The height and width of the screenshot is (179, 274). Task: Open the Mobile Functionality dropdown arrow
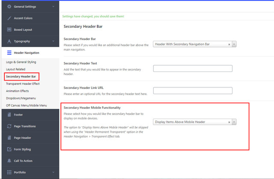234,122
